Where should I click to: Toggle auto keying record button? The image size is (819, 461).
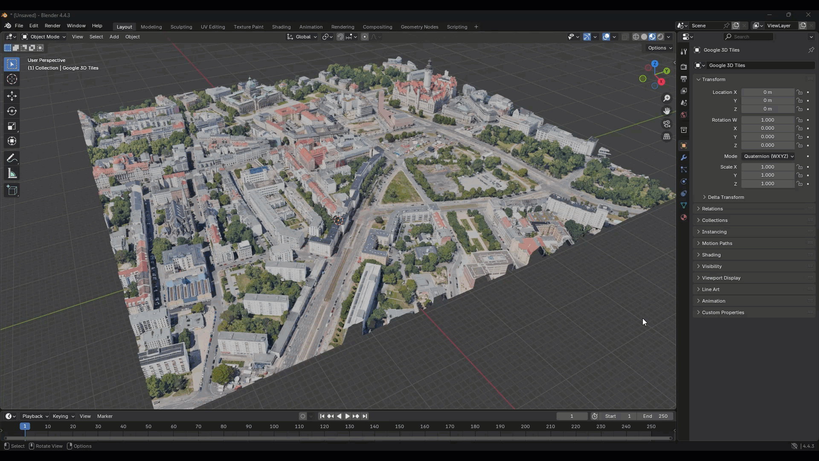point(303,416)
